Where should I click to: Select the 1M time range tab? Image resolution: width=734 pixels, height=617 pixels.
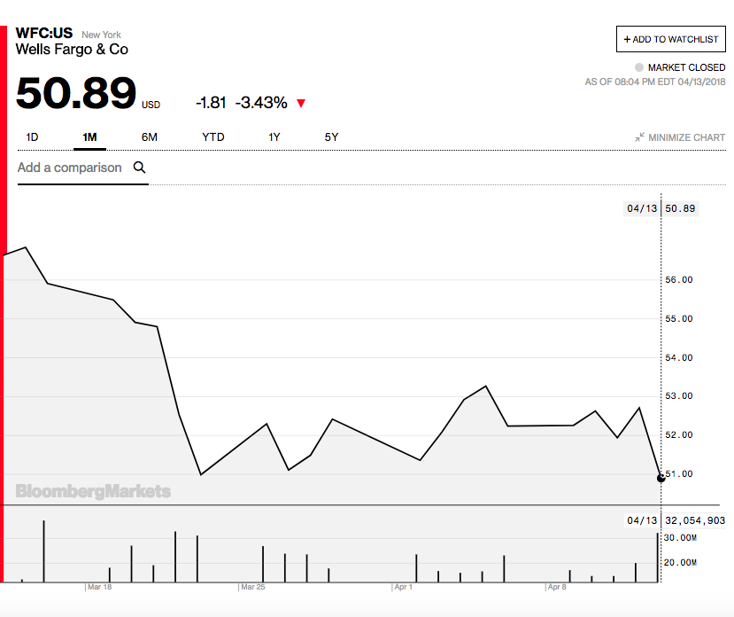click(x=89, y=137)
